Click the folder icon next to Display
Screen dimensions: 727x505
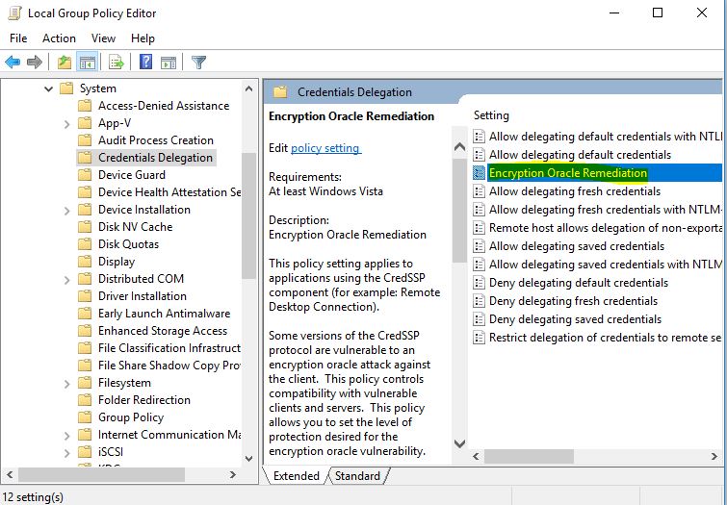85,262
